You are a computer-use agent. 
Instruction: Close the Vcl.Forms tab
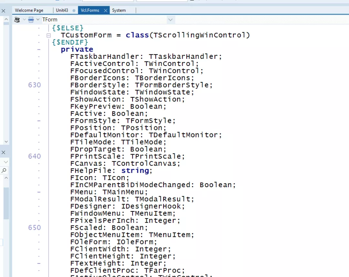[106, 10]
